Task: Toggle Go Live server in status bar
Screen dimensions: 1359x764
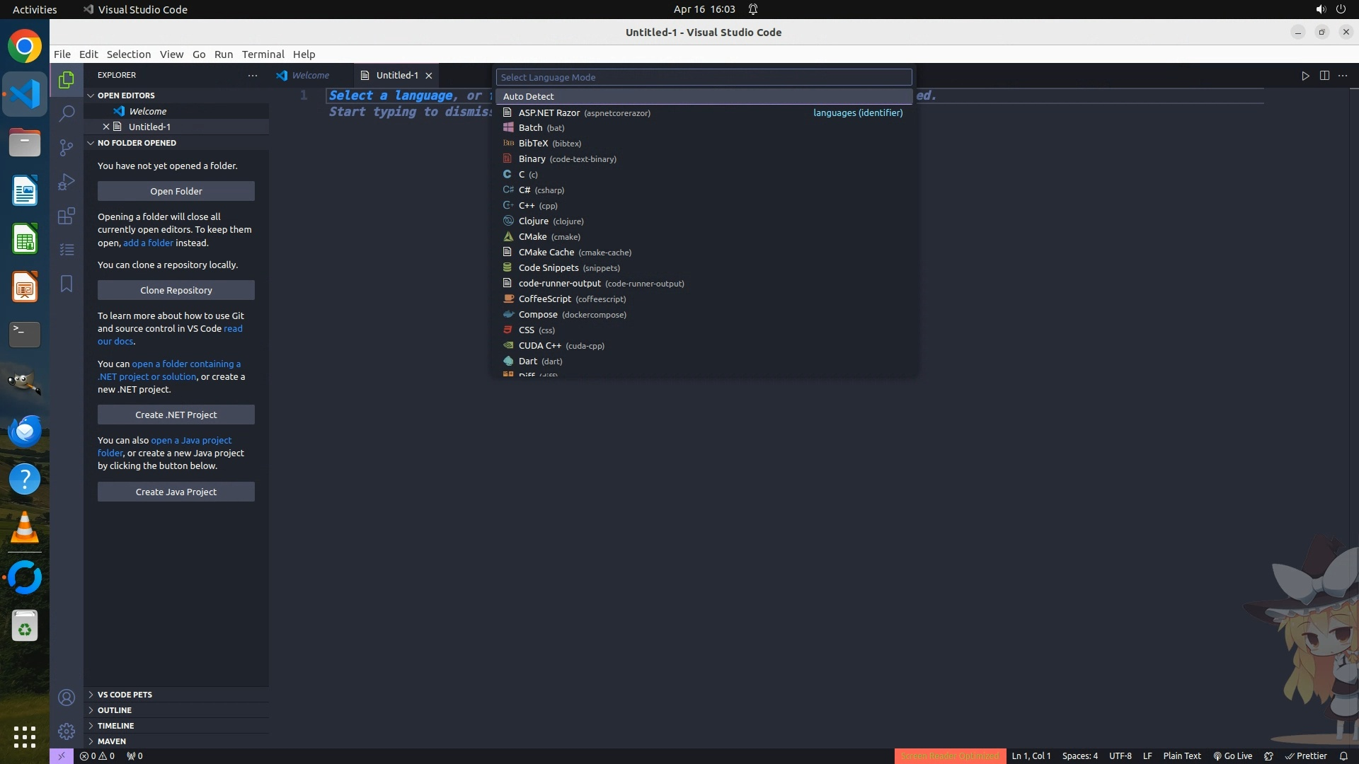Action: (x=1232, y=756)
